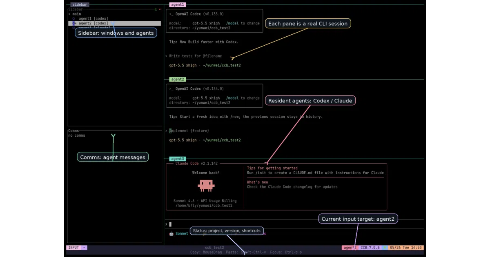The image size is (490, 257).
Task: Click the 05/26 Tue 14:53 clock
Action: coord(406,248)
